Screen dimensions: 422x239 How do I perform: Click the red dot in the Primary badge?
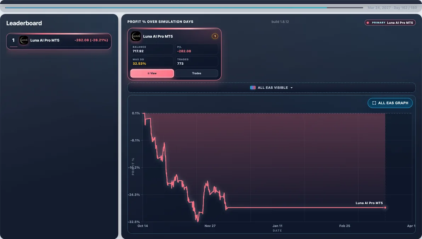368,23
